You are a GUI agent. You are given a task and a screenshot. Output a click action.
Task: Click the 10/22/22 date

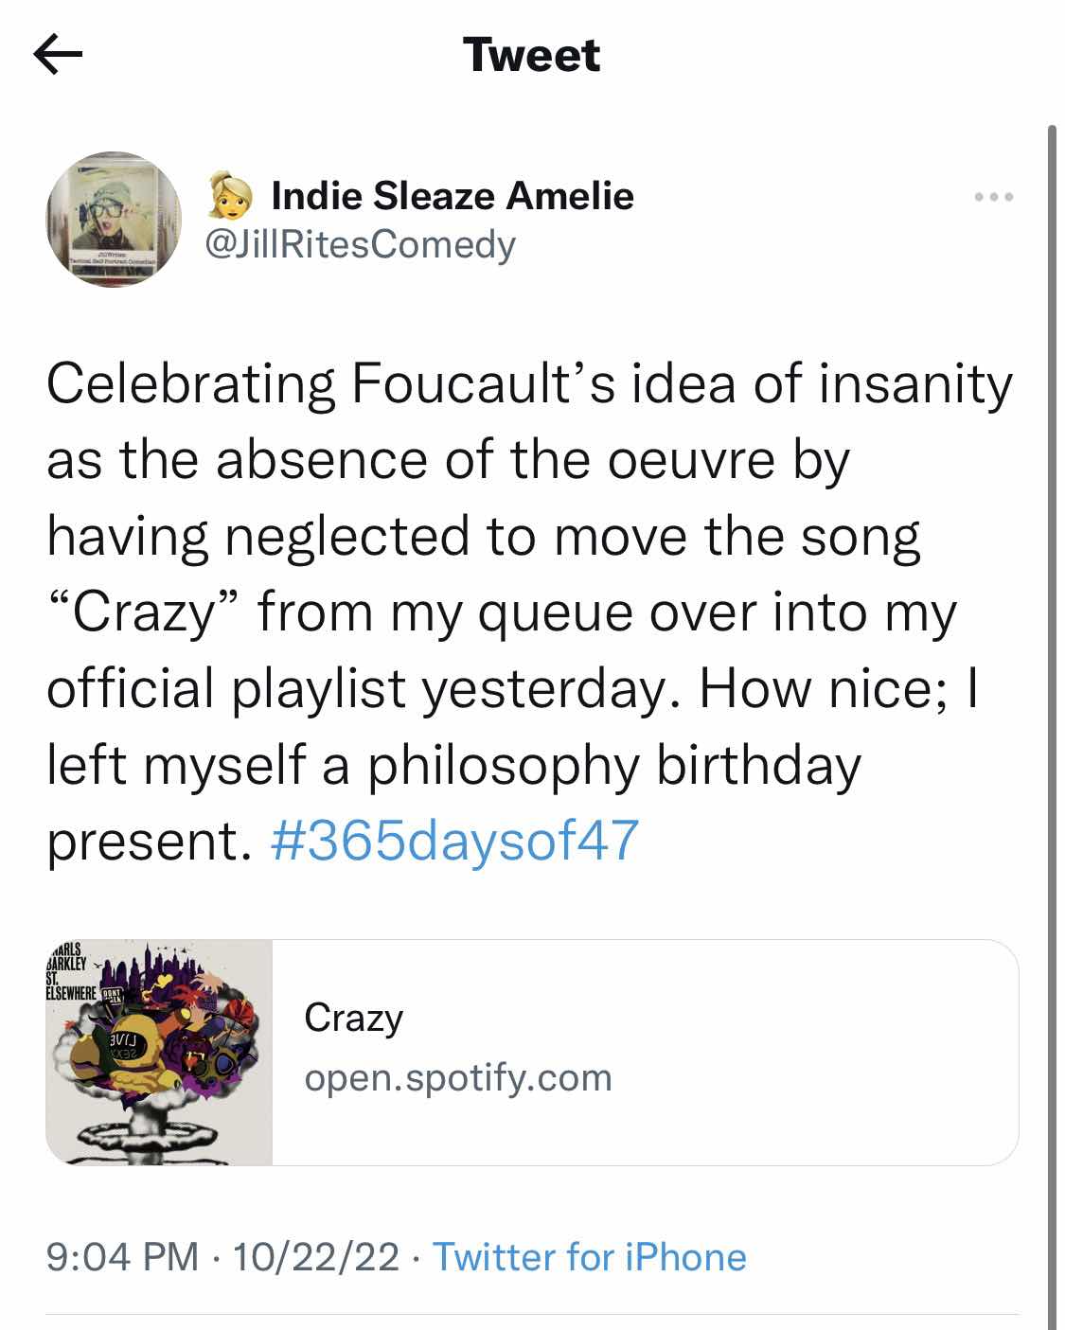tap(316, 1257)
